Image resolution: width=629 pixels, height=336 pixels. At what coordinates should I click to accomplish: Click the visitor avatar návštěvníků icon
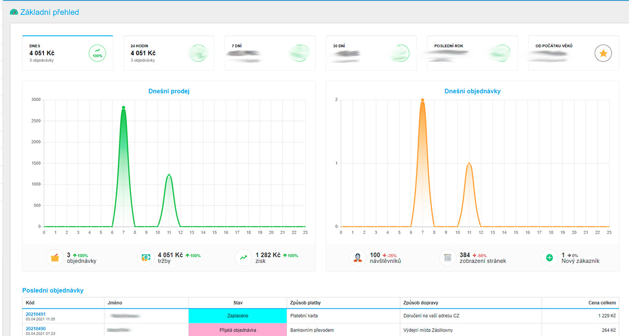click(358, 258)
